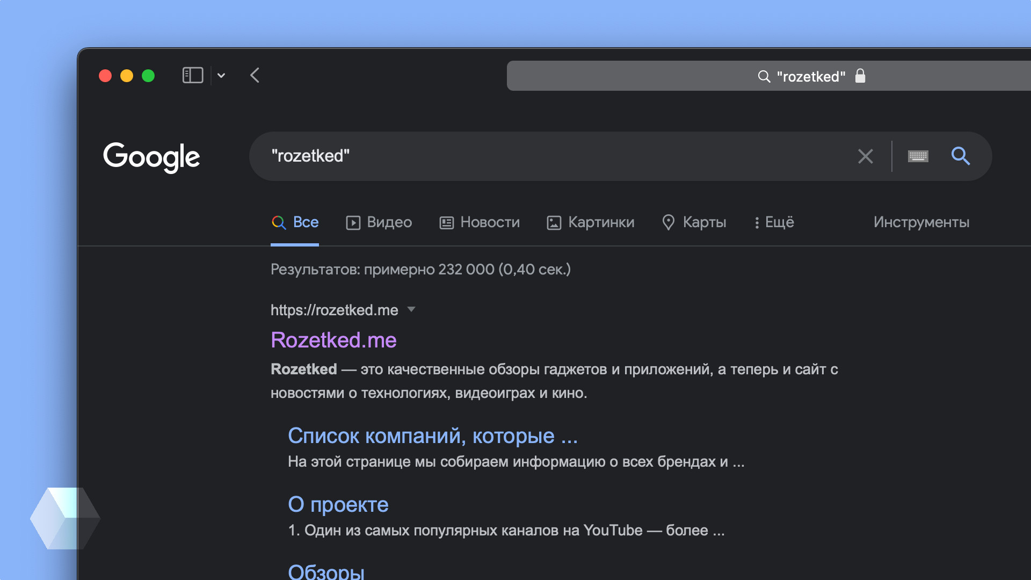Open Инструменты search tools
Image resolution: width=1031 pixels, height=580 pixels.
coord(921,222)
